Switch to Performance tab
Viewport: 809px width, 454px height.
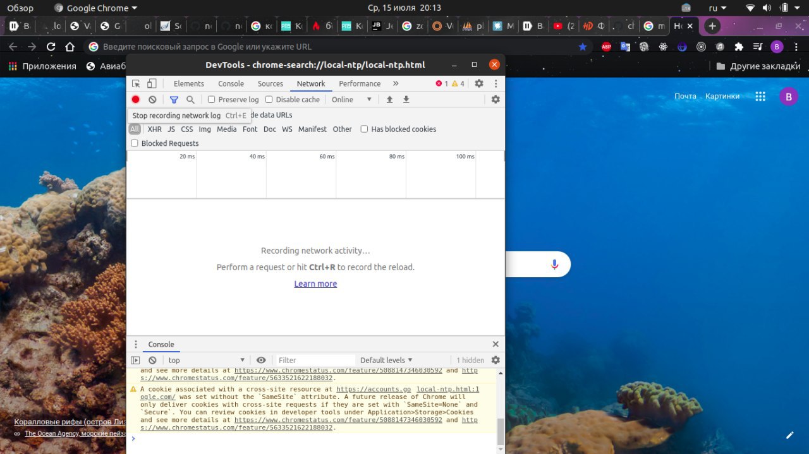coord(360,83)
